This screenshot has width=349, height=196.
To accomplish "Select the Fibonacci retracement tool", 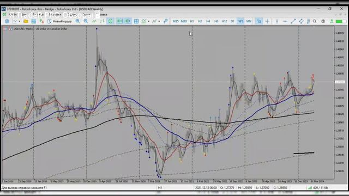I will 308,21.
